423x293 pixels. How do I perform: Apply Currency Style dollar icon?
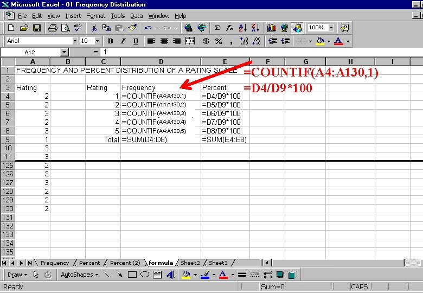pyautogui.click(x=206, y=41)
